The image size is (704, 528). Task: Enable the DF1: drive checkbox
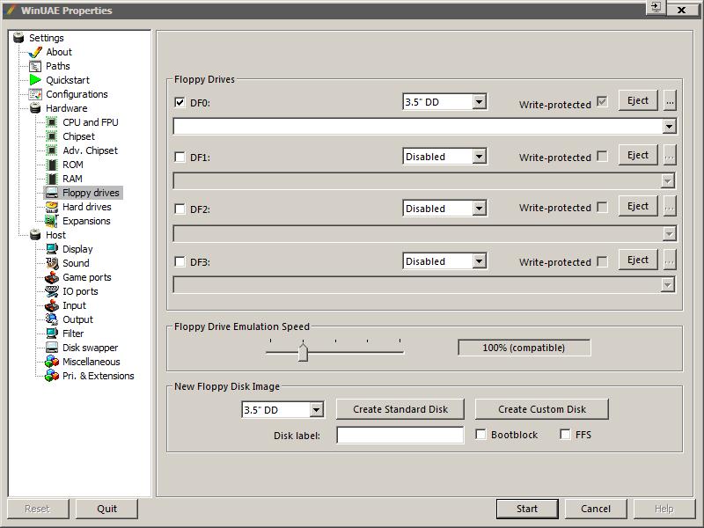click(x=180, y=158)
